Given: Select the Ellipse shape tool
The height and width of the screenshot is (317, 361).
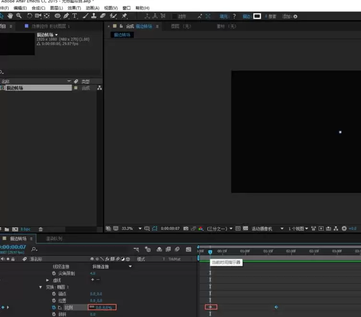Looking at the screenshot, I should click(57, 16).
